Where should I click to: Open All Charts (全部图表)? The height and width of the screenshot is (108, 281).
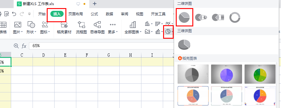(x=133, y=28)
